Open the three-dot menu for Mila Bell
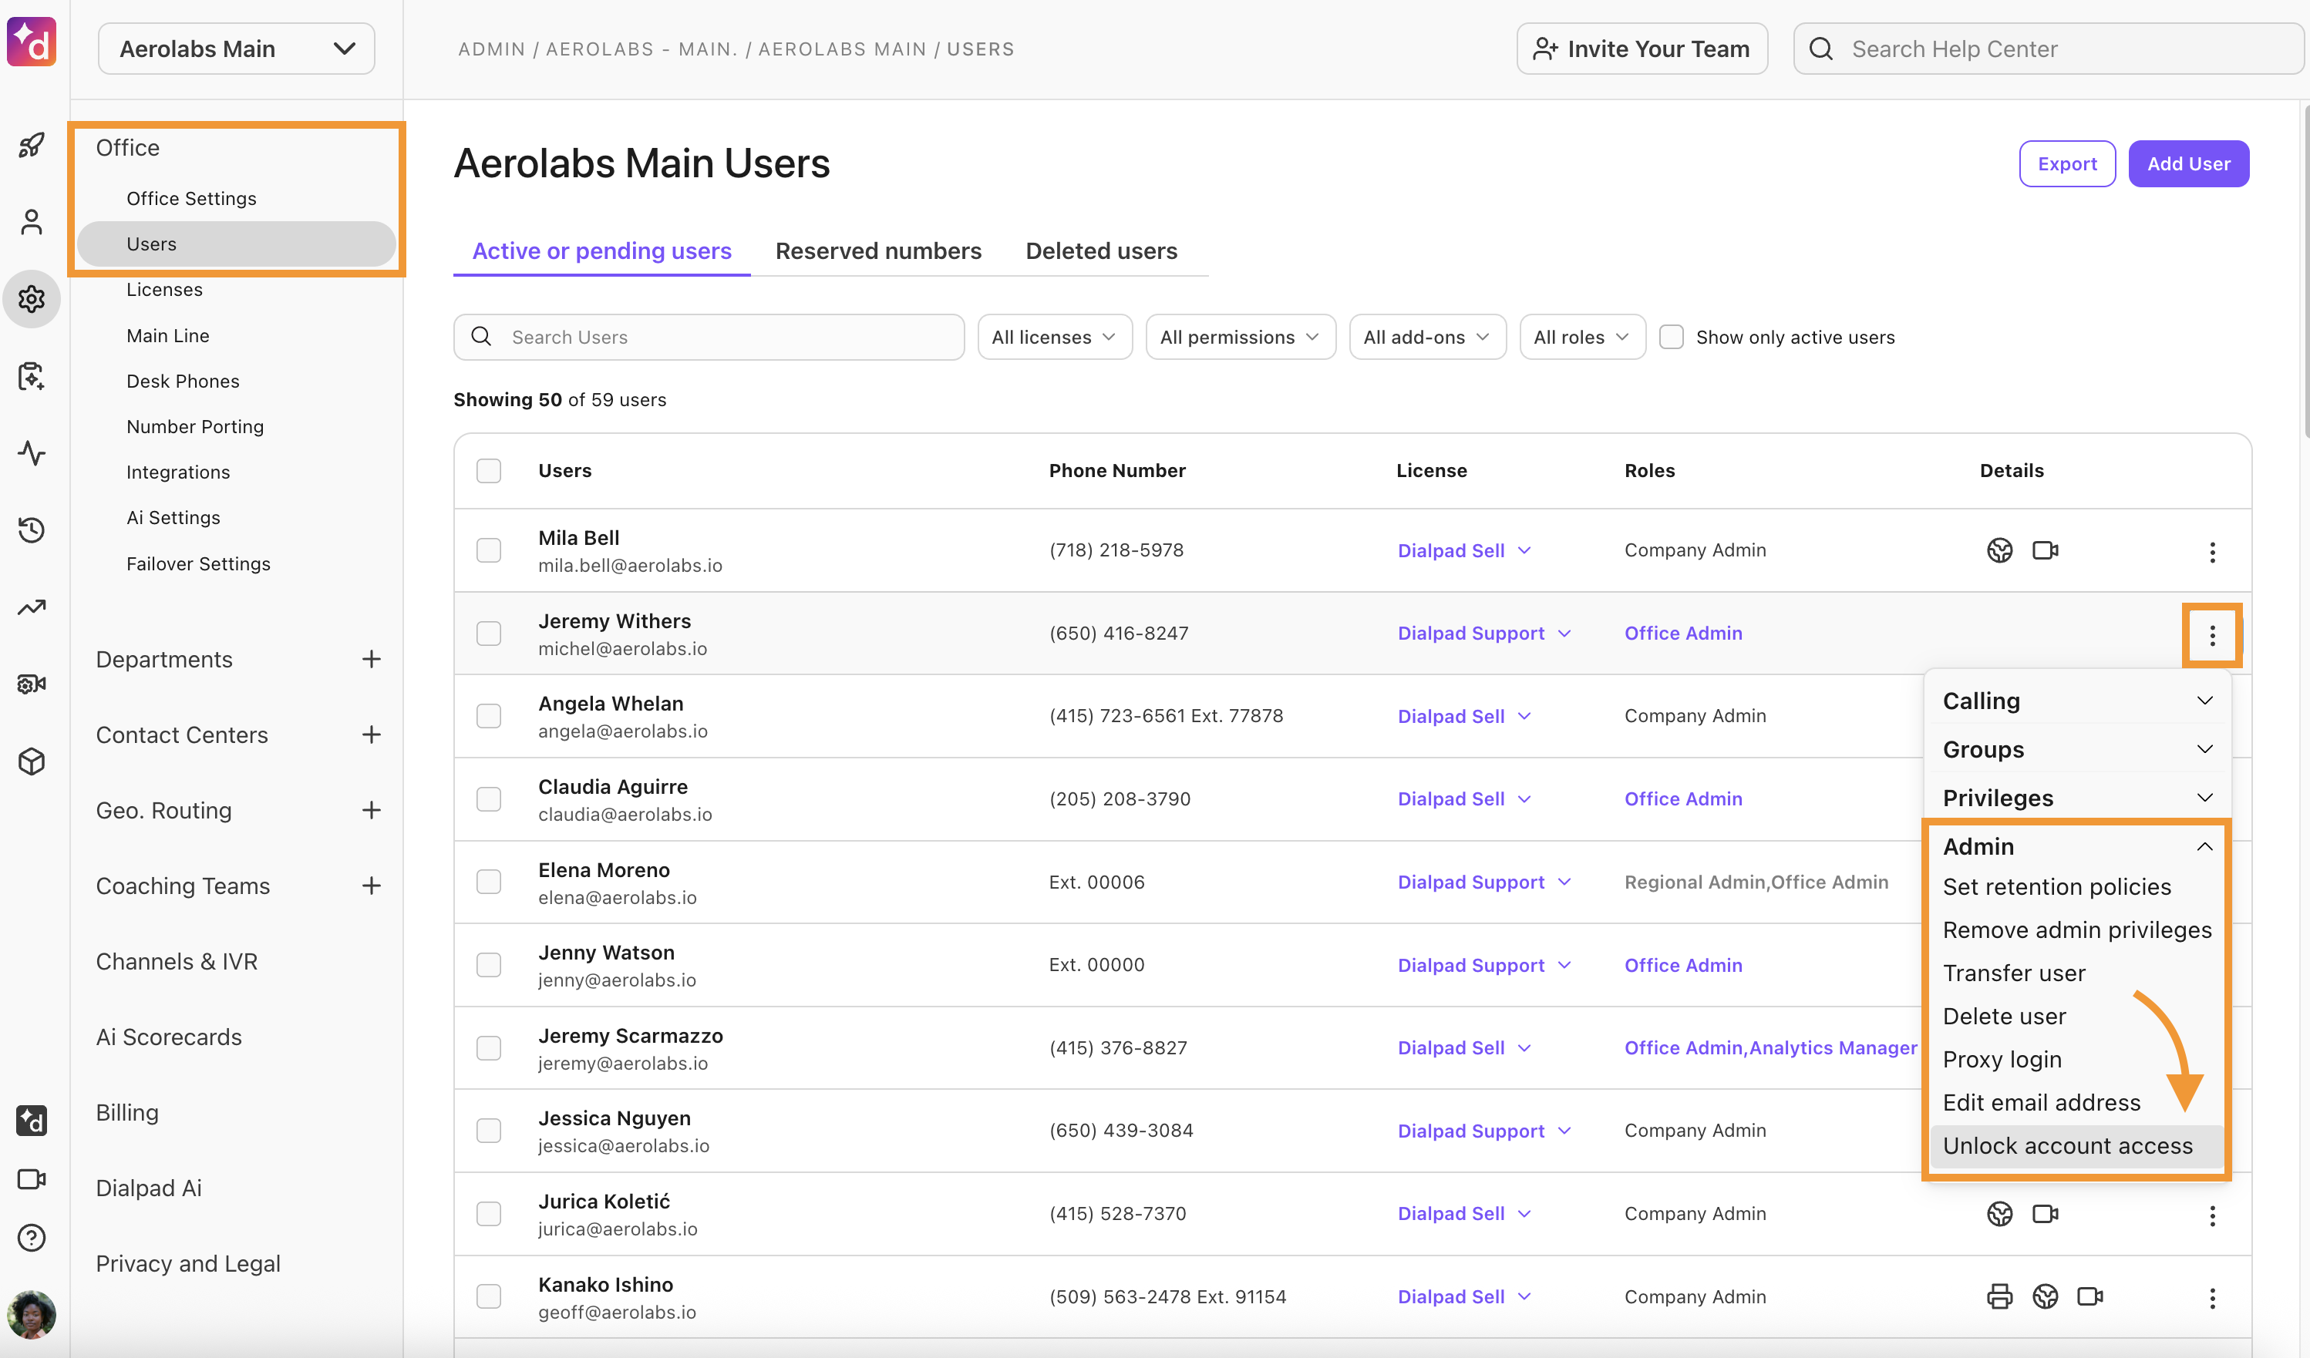This screenshot has height=1358, width=2310. pyautogui.click(x=2212, y=552)
